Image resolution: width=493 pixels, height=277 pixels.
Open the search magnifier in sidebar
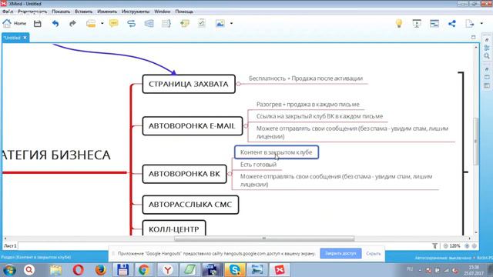pyautogui.click(x=487, y=56)
